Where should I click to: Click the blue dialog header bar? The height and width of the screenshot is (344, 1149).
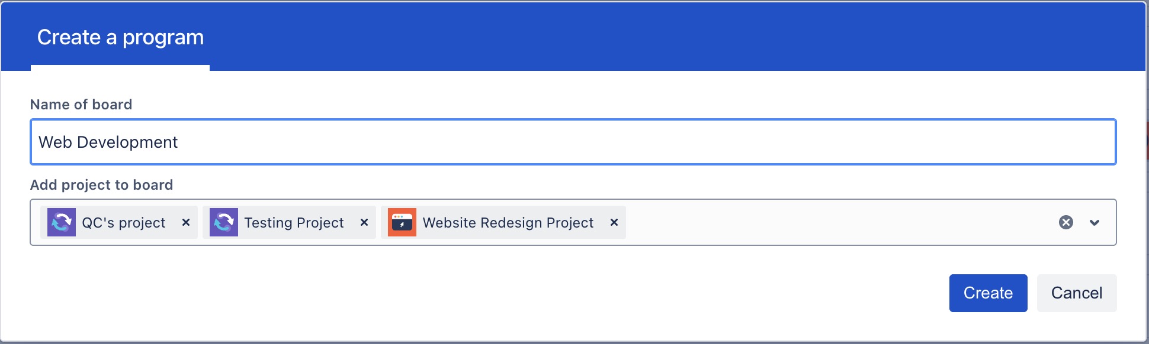click(651, 37)
